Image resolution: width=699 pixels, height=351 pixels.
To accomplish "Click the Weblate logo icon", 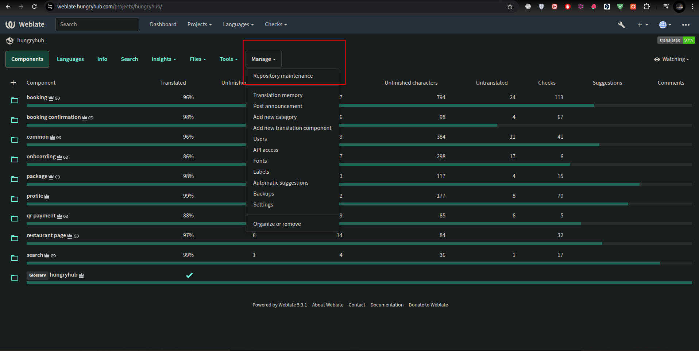I will 10,24.
